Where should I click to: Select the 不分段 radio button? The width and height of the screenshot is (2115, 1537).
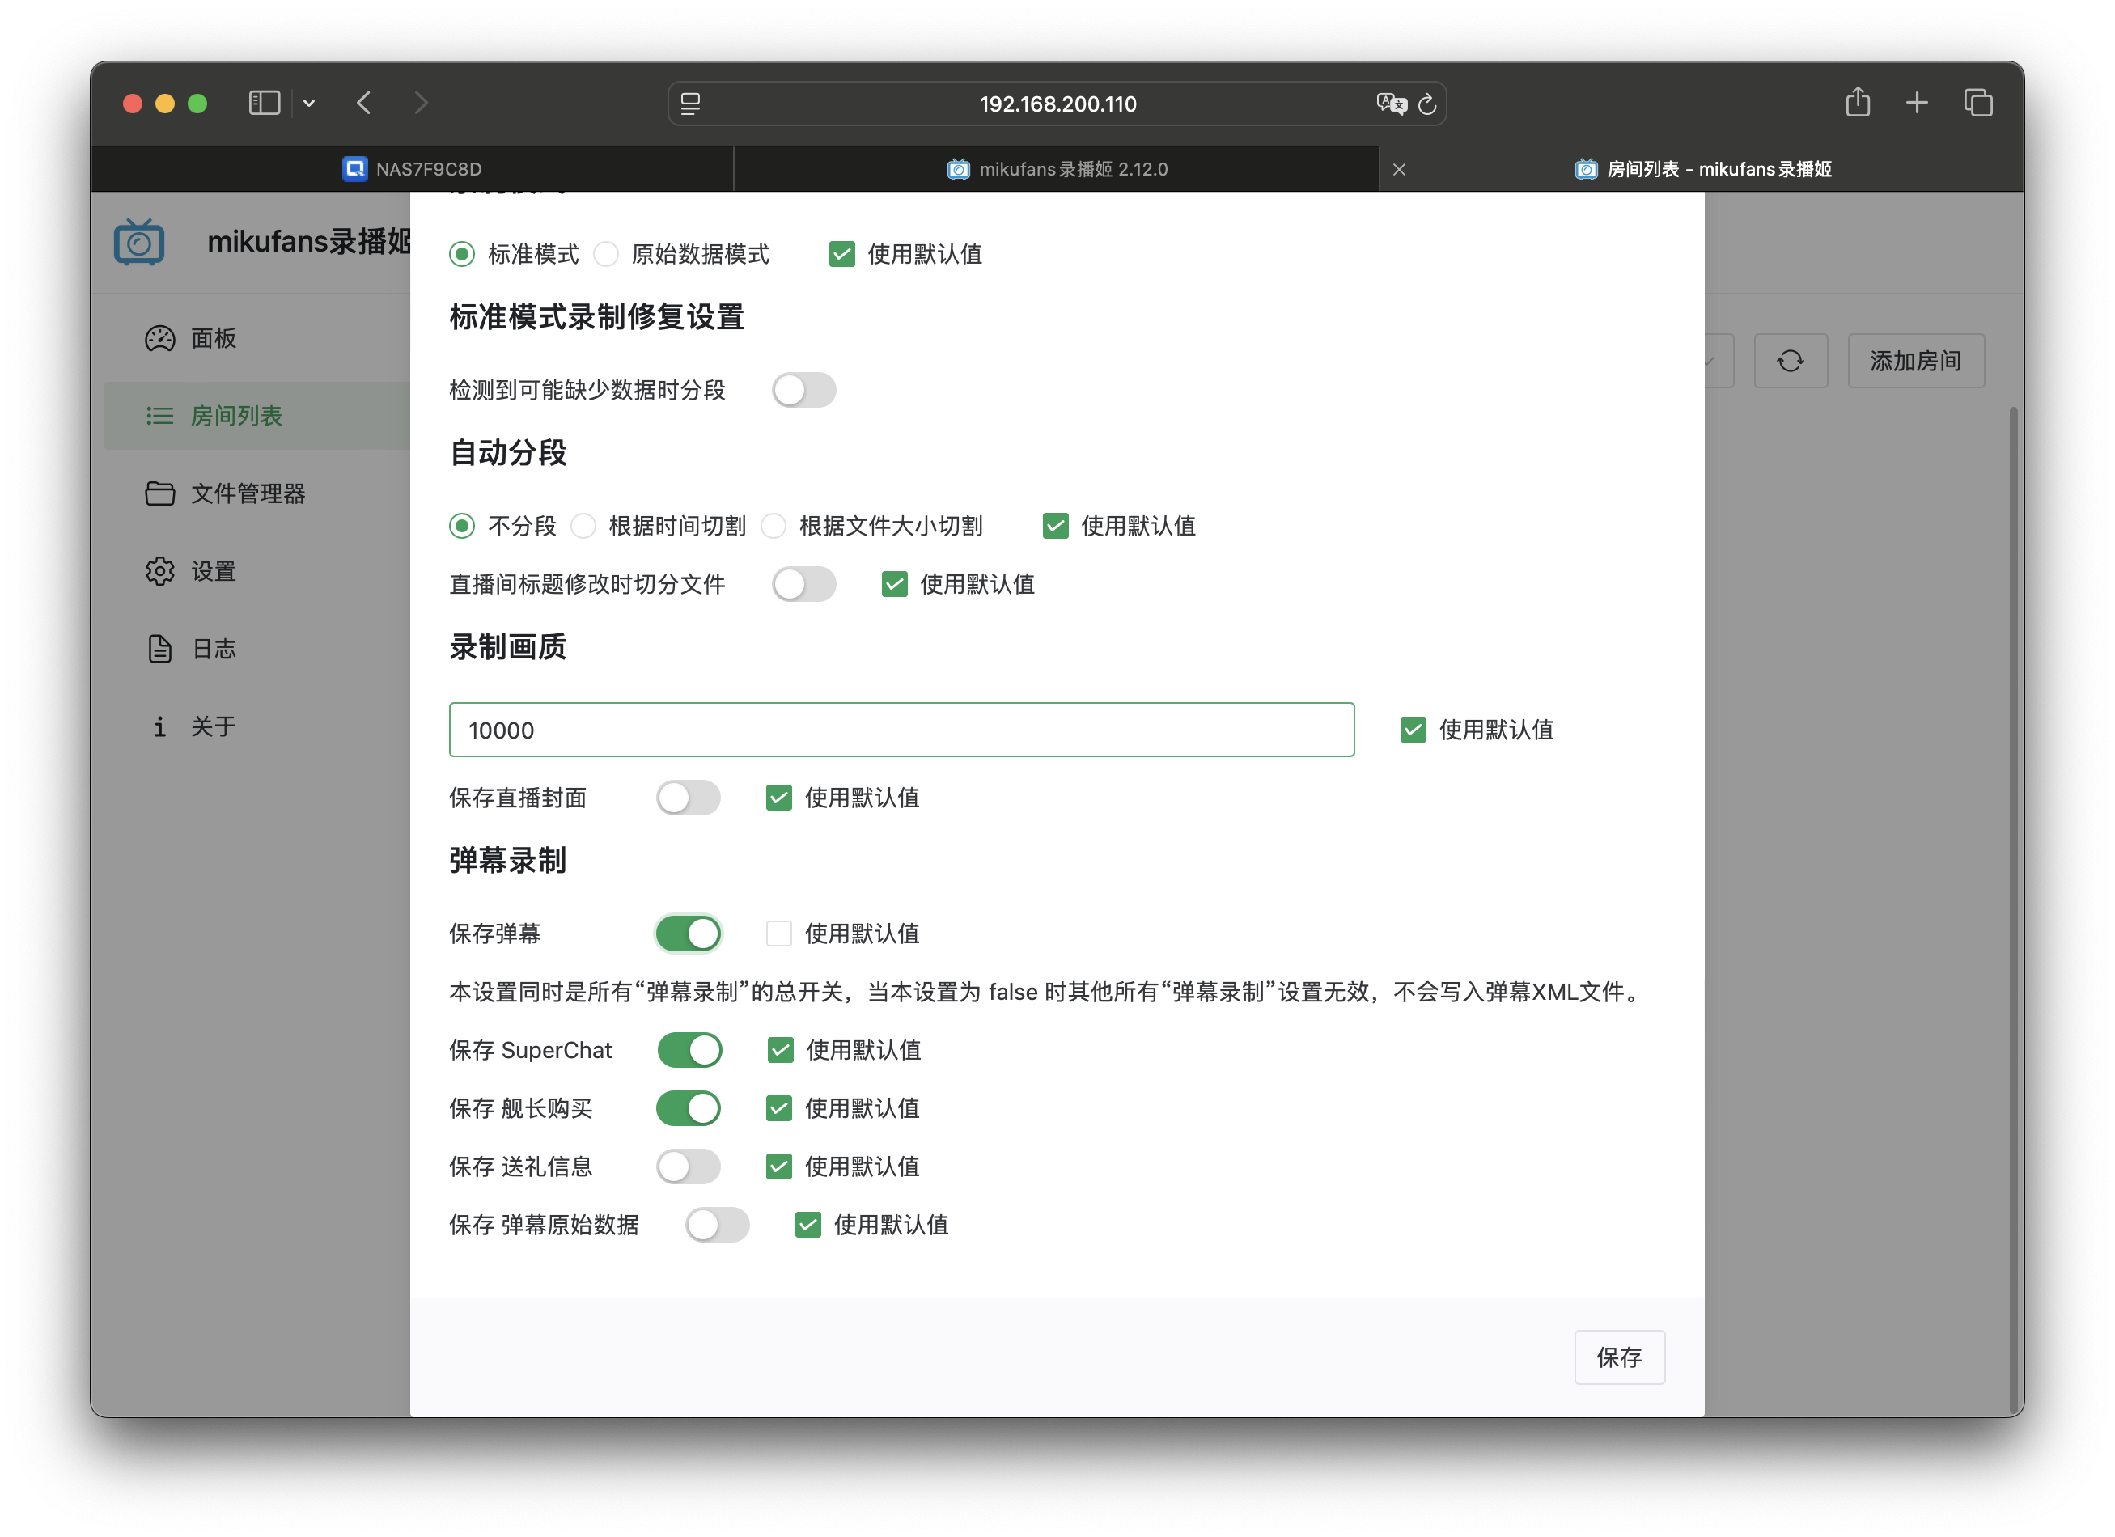pos(462,526)
